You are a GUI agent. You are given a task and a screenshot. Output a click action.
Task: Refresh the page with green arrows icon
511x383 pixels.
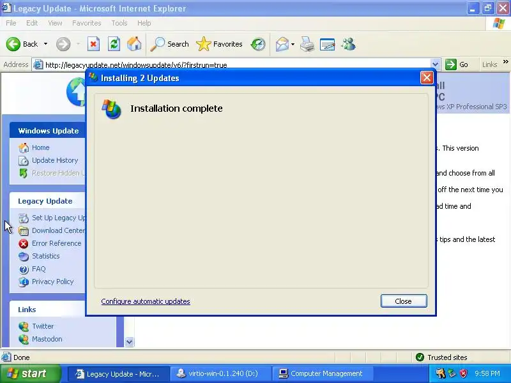tap(114, 44)
